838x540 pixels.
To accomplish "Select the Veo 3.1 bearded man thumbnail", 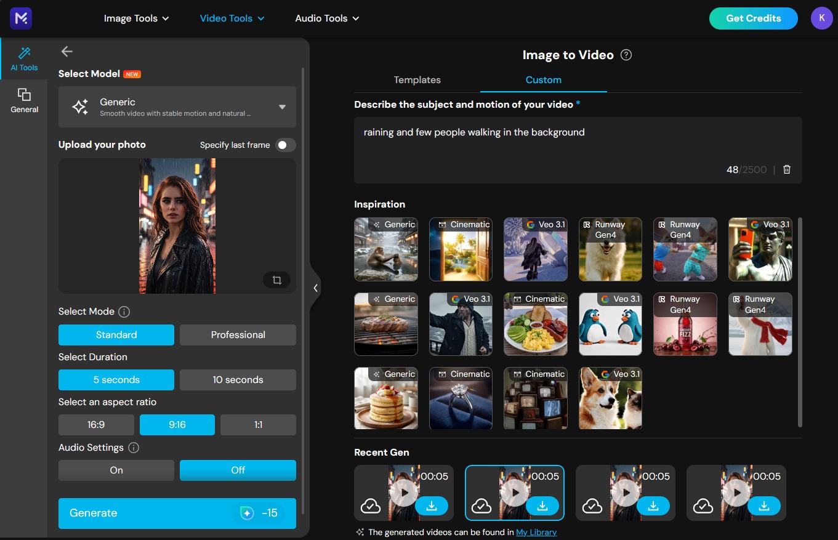I will click(461, 324).
